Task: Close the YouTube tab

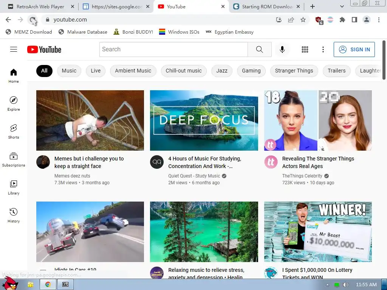Action: coord(223,7)
